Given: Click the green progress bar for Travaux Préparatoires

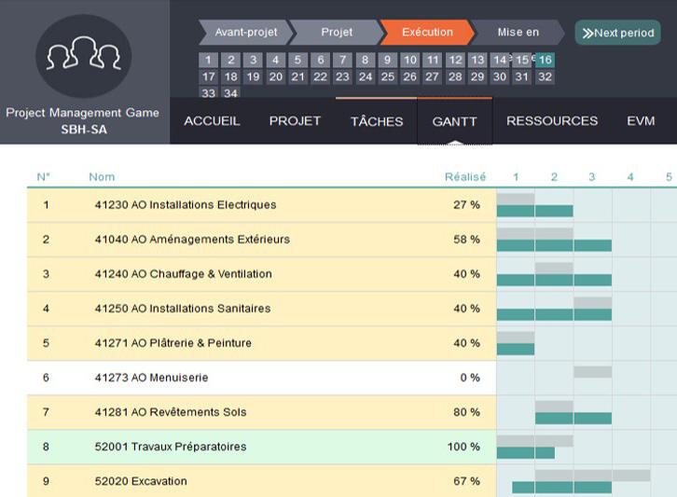Looking at the screenshot, I should 525,453.
